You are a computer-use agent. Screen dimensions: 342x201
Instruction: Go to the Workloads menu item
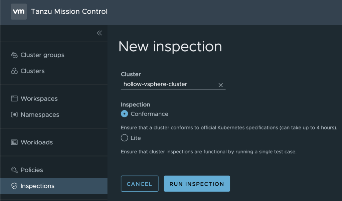(x=37, y=142)
